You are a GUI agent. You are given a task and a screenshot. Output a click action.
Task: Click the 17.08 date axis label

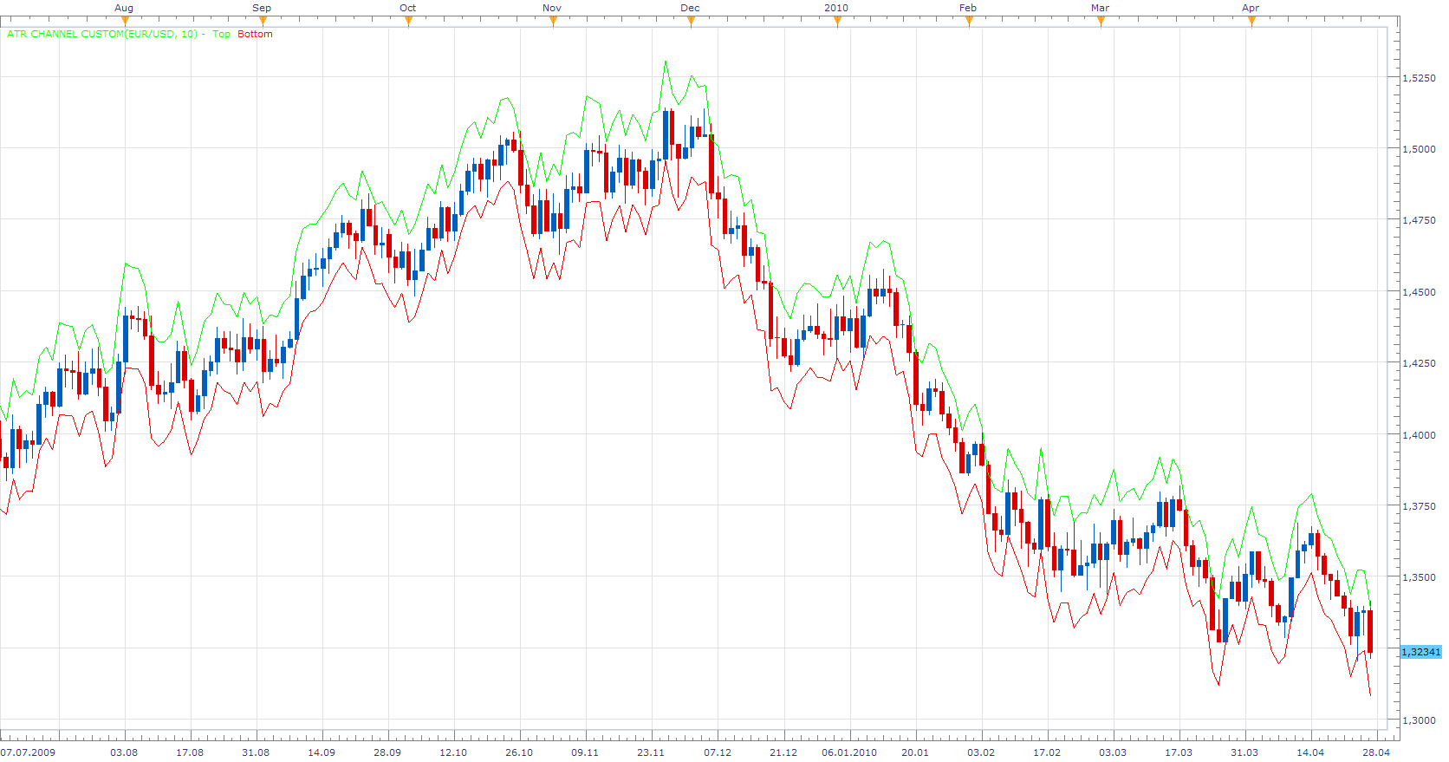point(190,752)
